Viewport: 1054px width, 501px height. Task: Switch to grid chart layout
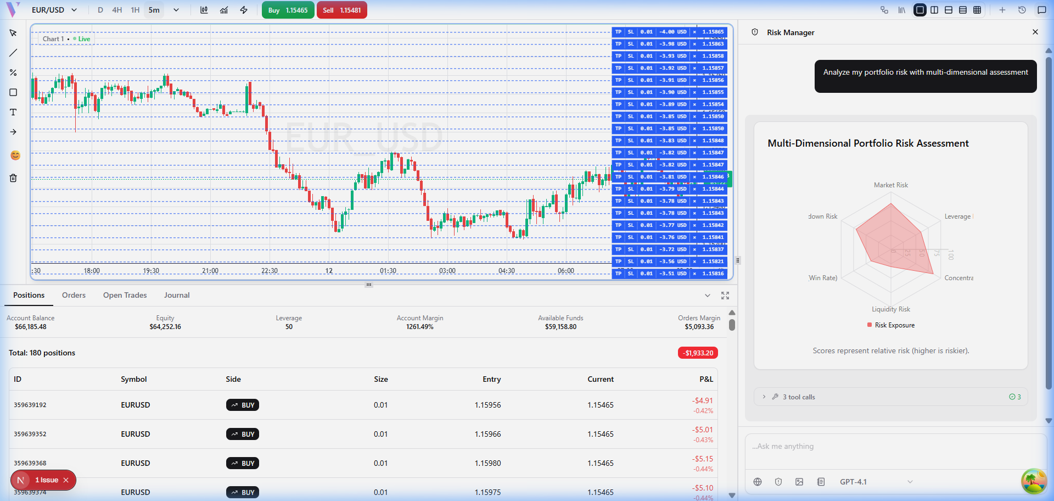(977, 10)
